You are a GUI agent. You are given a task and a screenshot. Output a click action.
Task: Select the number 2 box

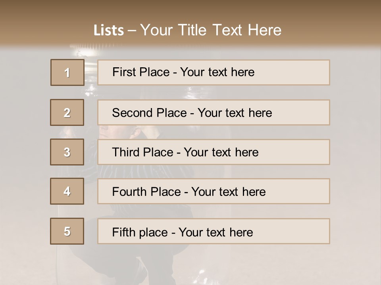(x=67, y=112)
